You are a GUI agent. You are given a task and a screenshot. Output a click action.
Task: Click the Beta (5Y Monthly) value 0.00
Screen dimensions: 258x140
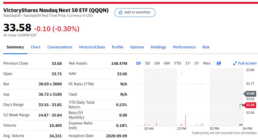click(123, 115)
